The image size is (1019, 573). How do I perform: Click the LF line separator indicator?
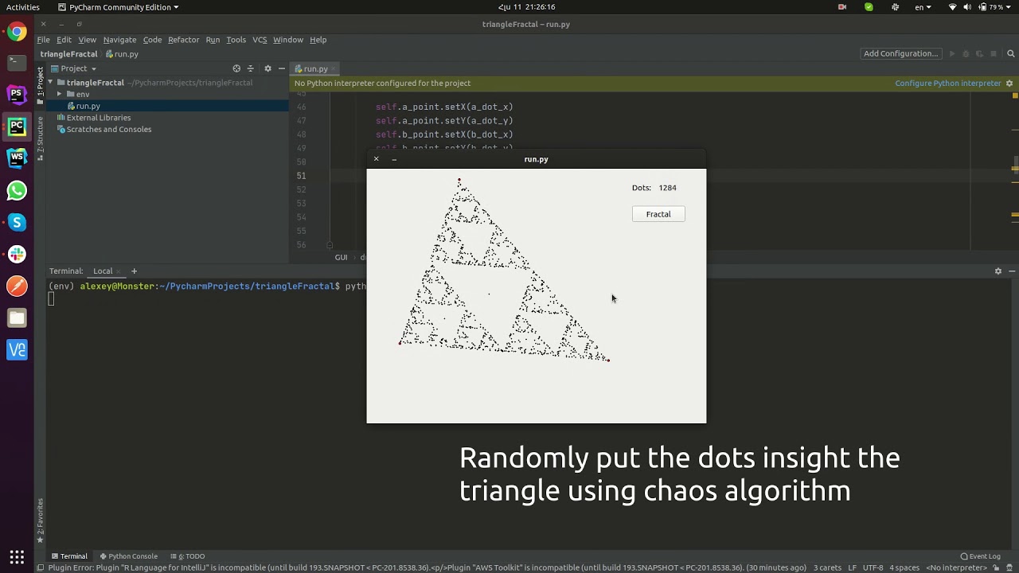coord(852,567)
